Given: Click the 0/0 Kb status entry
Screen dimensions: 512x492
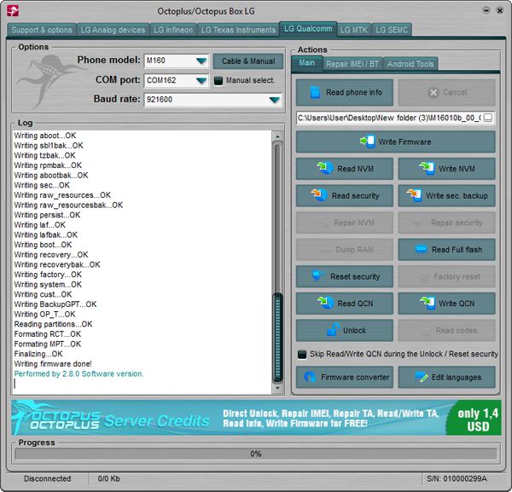Looking at the screenshot, I should click(x=108, y=478).
